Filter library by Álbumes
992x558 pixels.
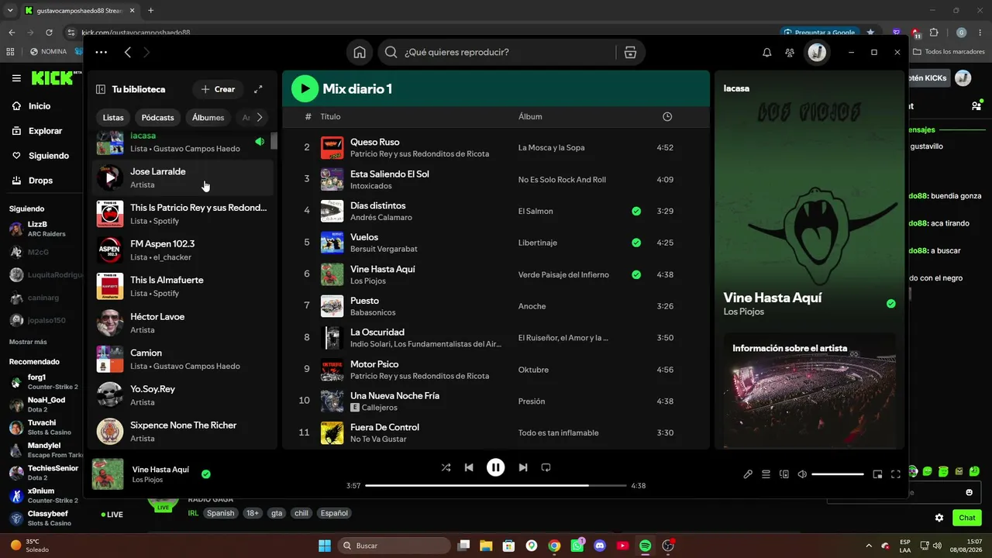[208, 118]
